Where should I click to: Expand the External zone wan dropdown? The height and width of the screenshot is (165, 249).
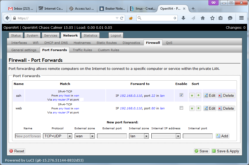[x=85, y=136]
